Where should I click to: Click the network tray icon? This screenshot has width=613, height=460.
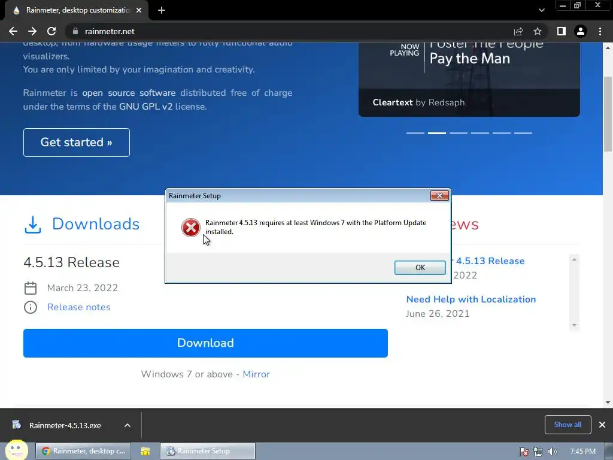[x=538, y=452]
